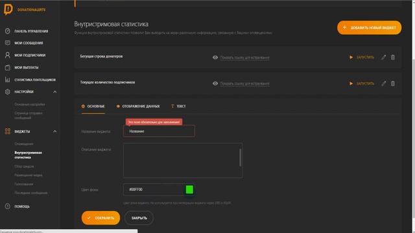Toggle eye icon for Текущее количество подписчиков
Viewport: 415px width, 233px height.
[215, 83]
